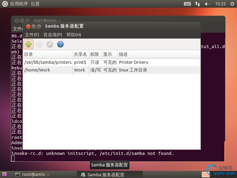This screenshot has height=178, width=237.
Task: Sort by the 描述 column header
Action: [159, 54]
